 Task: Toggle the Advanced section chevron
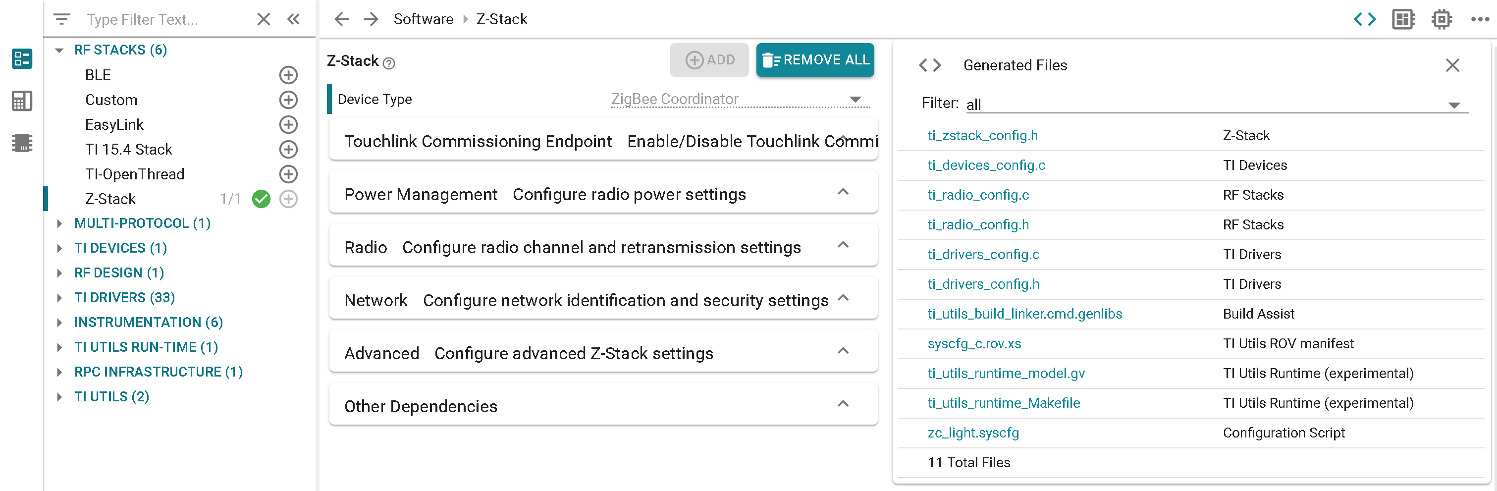(x=843, y=350)
